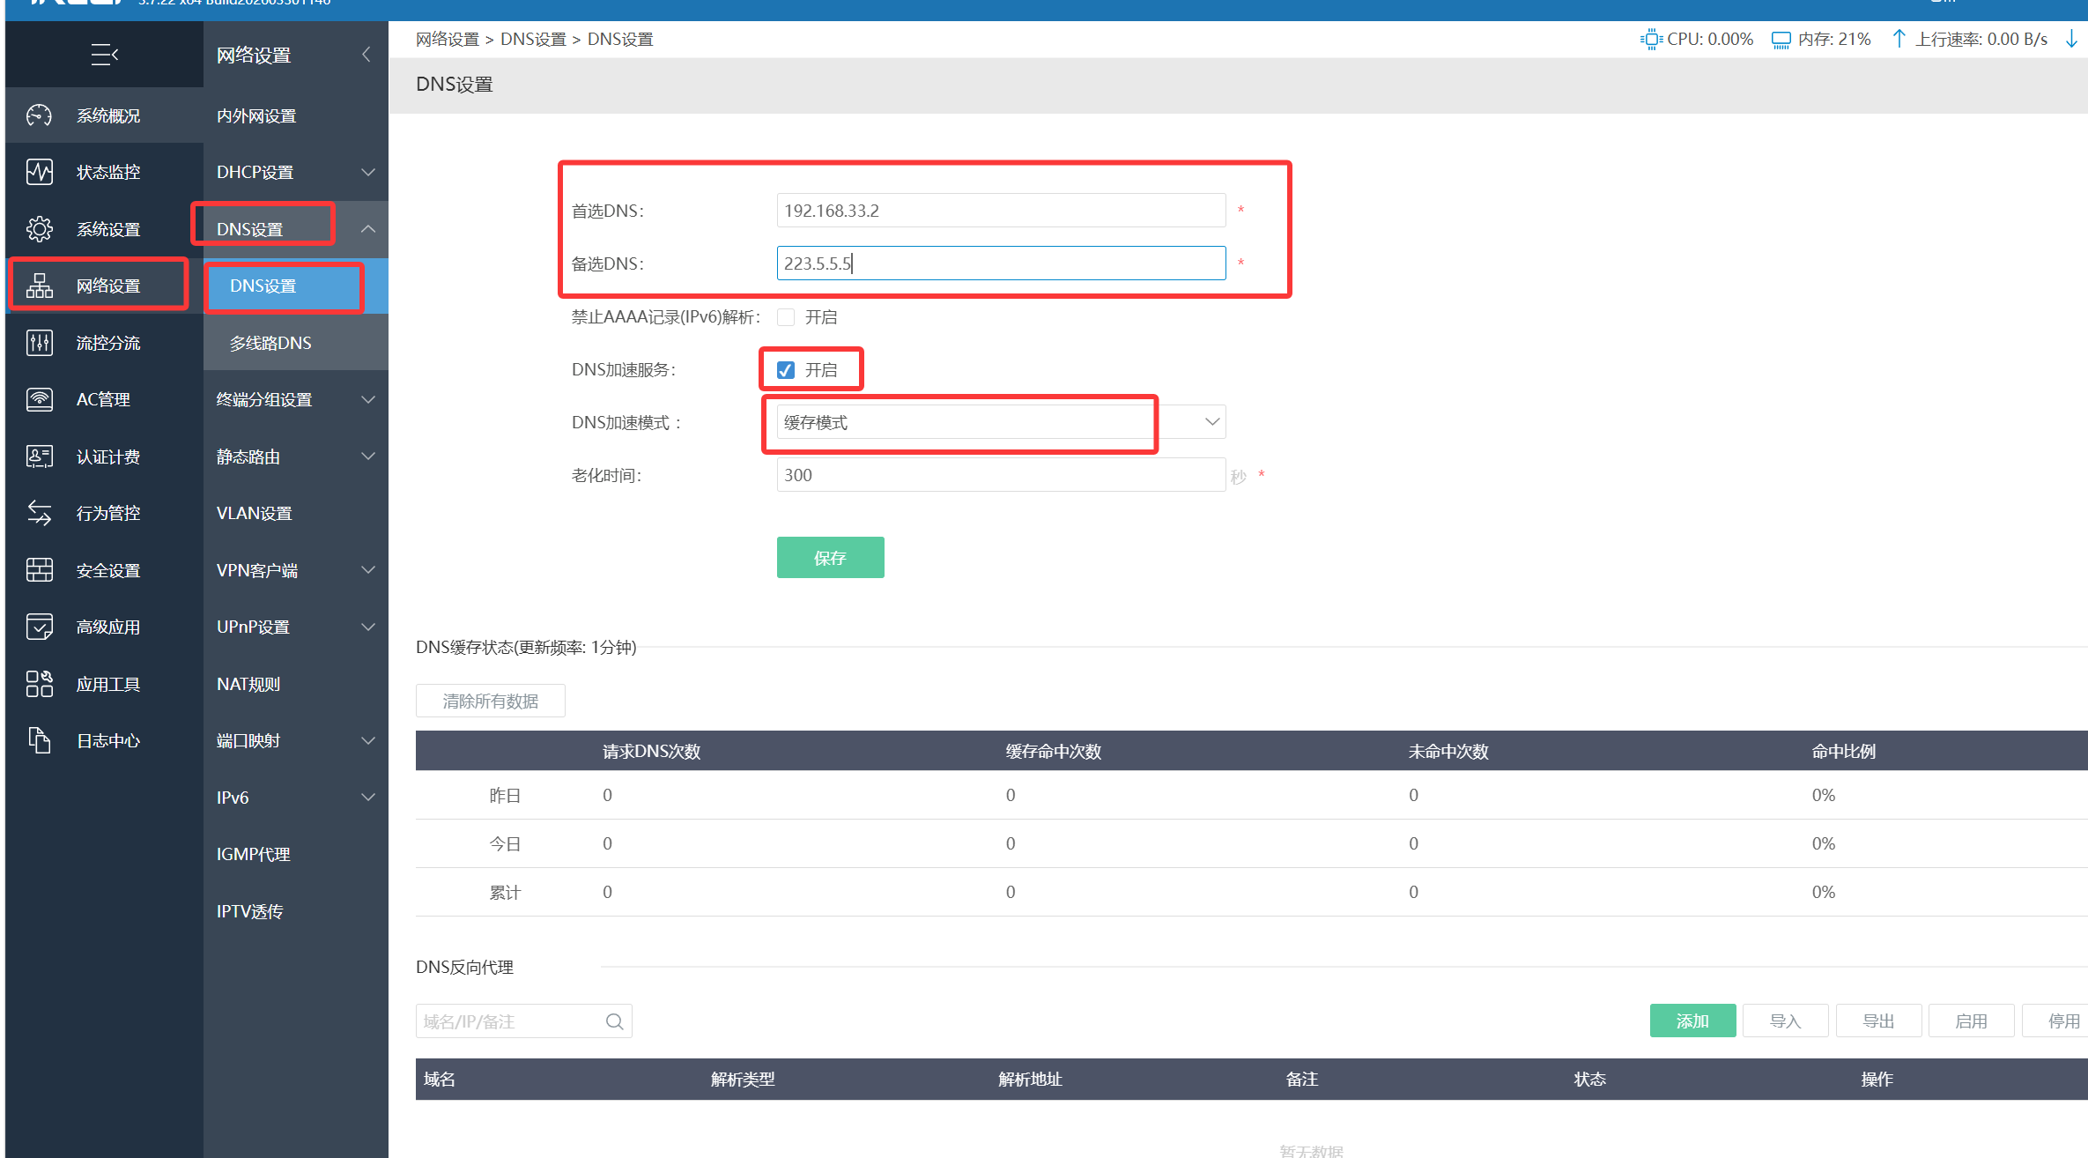Screen dimensions: 2088x1158
Task: Select 多线路DNS menu item
Action: 270,343
